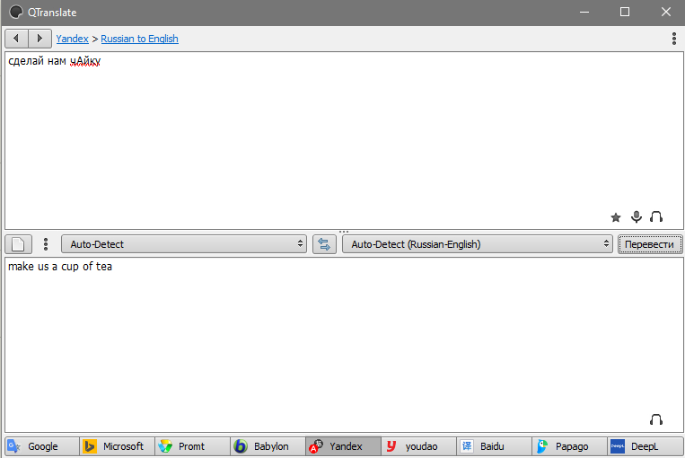
Task: Open the top-right three-dot options menu
Action: [x=674, y=39]
